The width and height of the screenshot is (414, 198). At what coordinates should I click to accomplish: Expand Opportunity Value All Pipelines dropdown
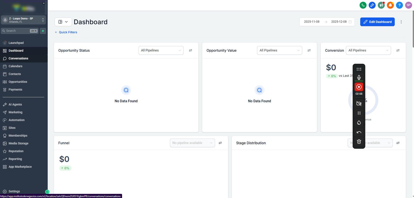[x=279, y=50]
